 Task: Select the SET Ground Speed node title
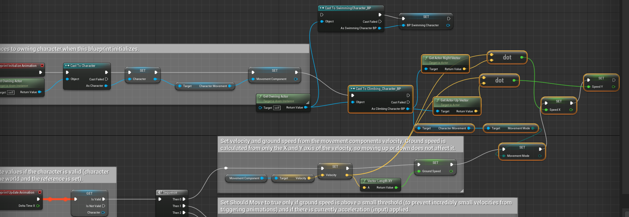point(435,163)
